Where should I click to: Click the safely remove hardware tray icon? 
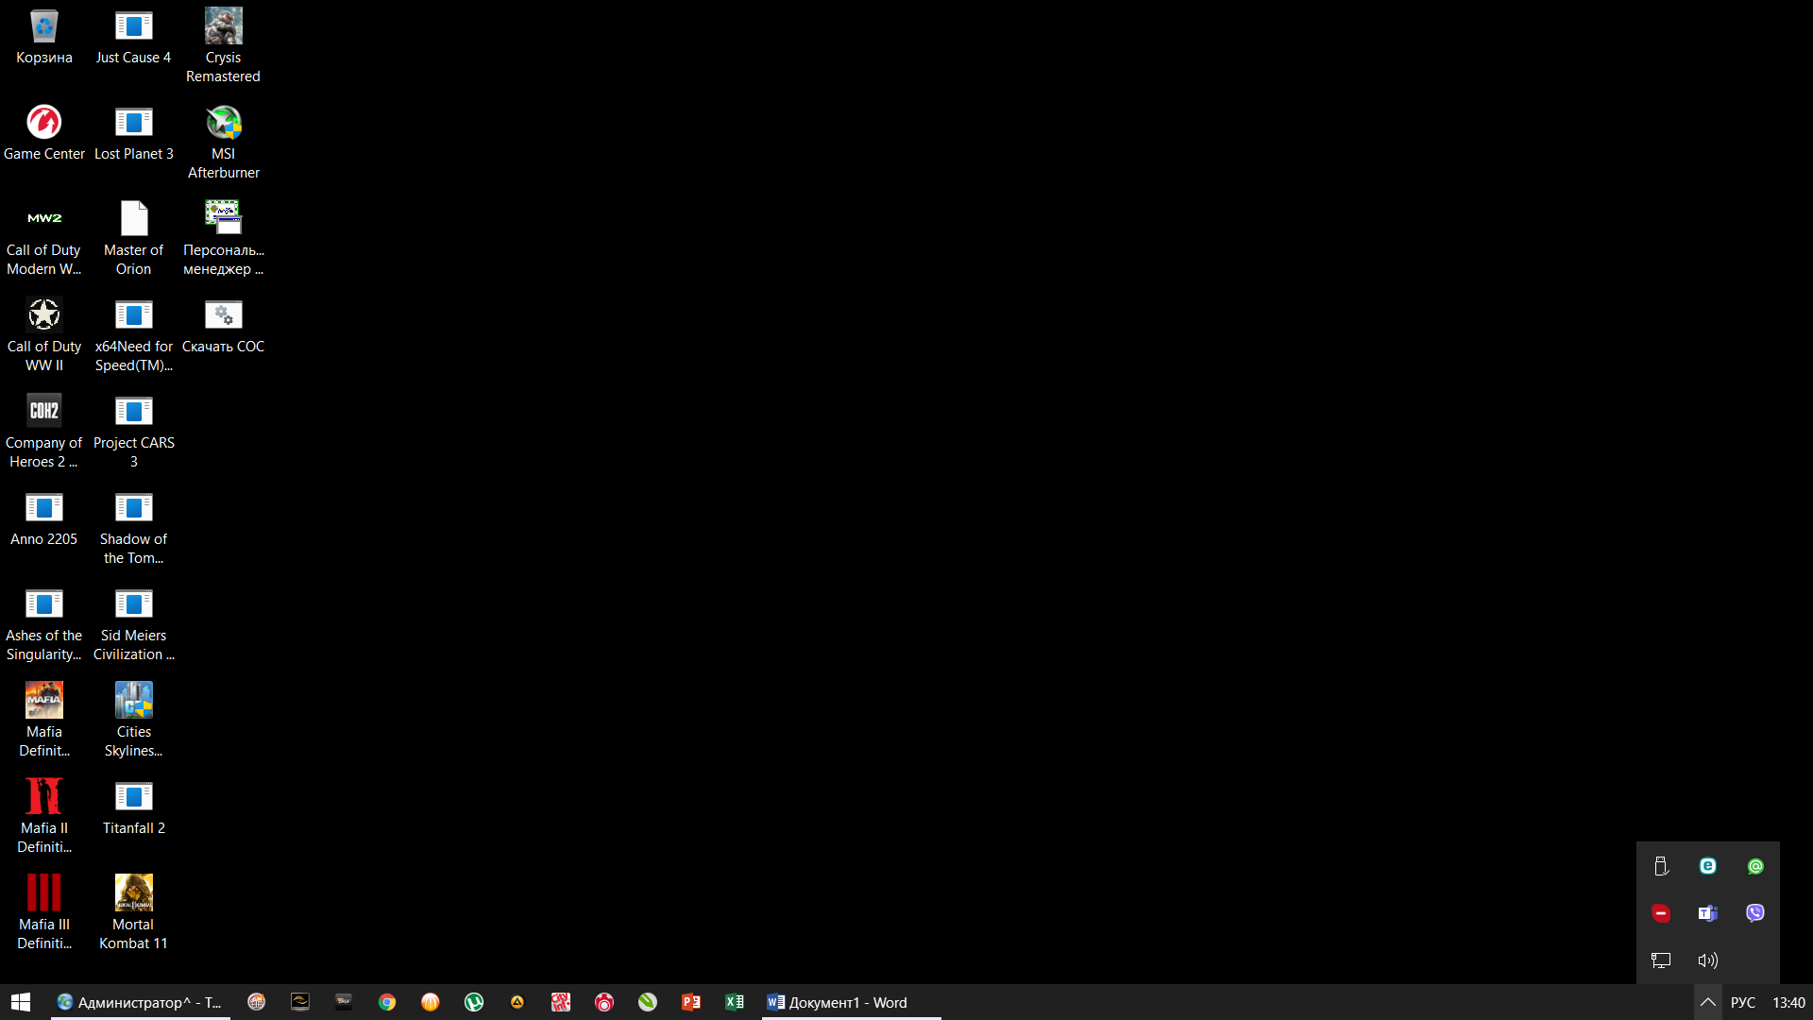coord(1661,866)
